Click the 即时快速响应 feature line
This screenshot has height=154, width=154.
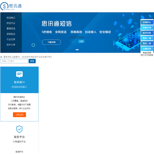tap(19, 97)
